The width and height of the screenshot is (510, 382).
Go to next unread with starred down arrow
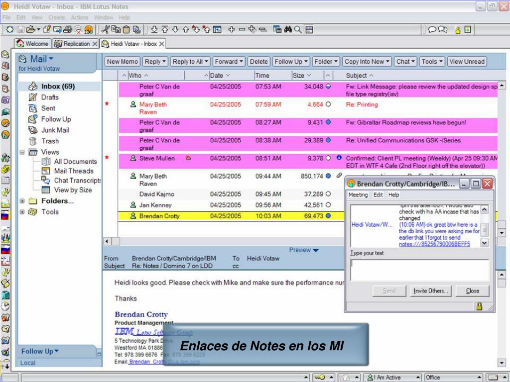pyautogui.click(x=196, y=29)
